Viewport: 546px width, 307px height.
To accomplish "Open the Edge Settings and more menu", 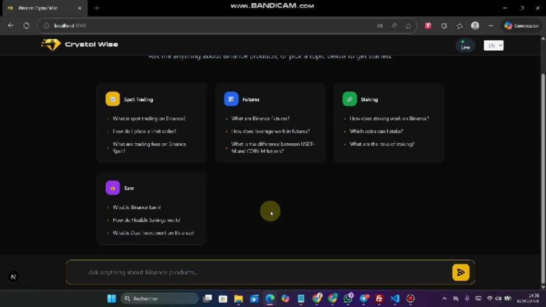I will click(x=491, y=26).
